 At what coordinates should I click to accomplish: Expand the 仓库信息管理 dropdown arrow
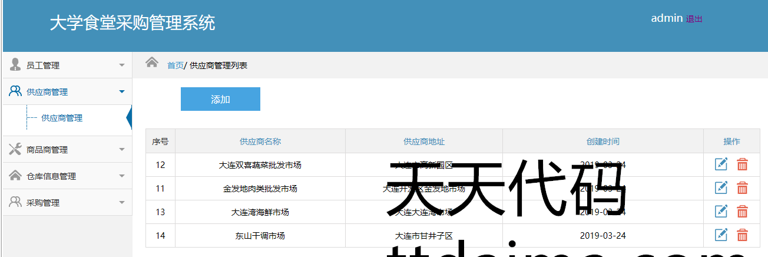pyautogui.click(x=122, y=176)
